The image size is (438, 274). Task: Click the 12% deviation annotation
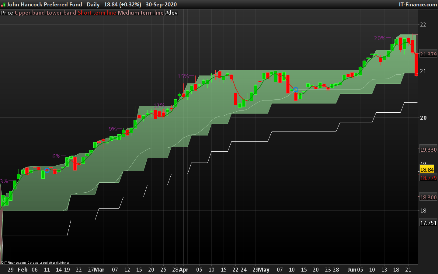coord(159,106)
